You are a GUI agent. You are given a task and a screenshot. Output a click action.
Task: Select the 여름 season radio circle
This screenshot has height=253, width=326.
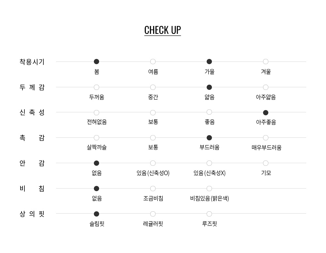point(153,62)
